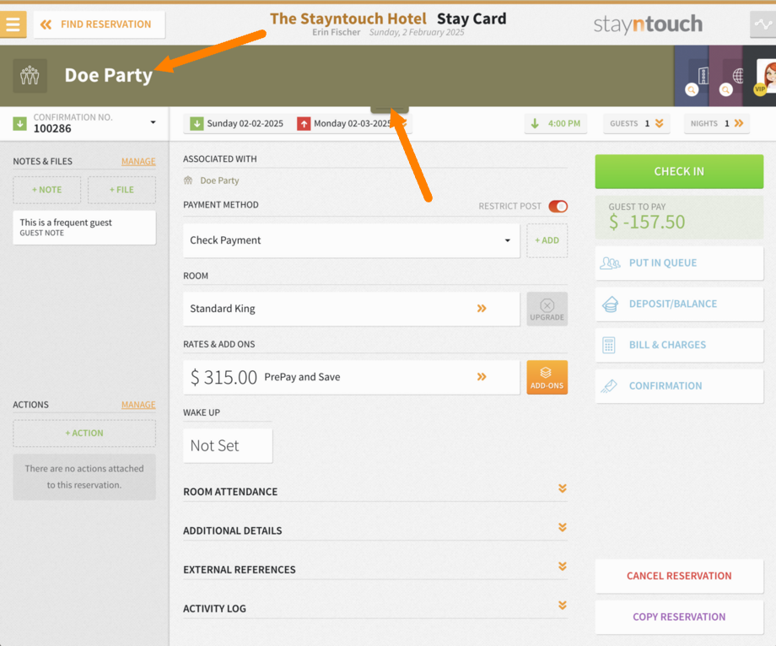Open the hamburger main menu
This screenshot has width=776, height=646.
point(13,24)
